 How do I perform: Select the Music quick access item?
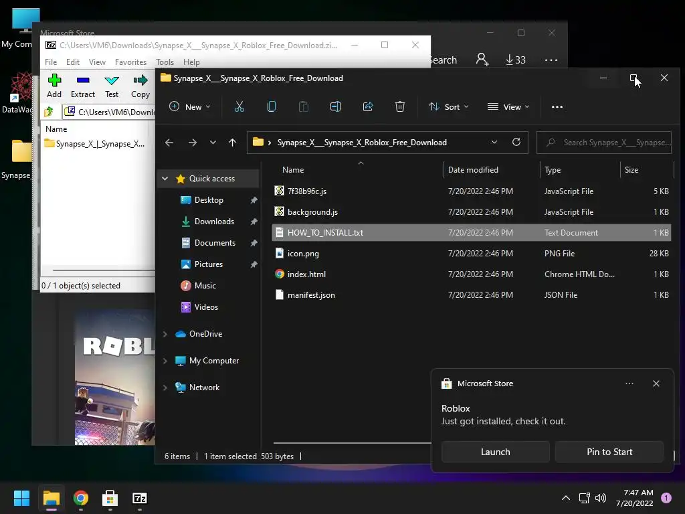[x=205, y=285]
